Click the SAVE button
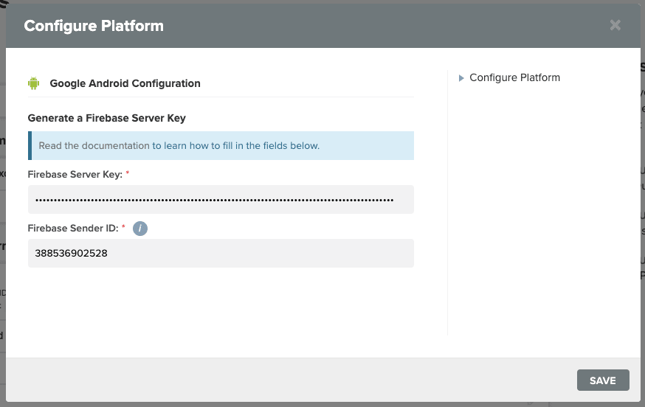Viewport: 645px width, 407px height. [x=603, y=380]
